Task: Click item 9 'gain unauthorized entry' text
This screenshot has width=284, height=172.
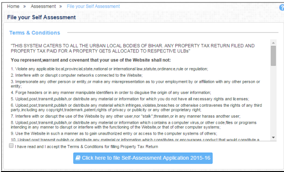Action: [x=114, y=134]
